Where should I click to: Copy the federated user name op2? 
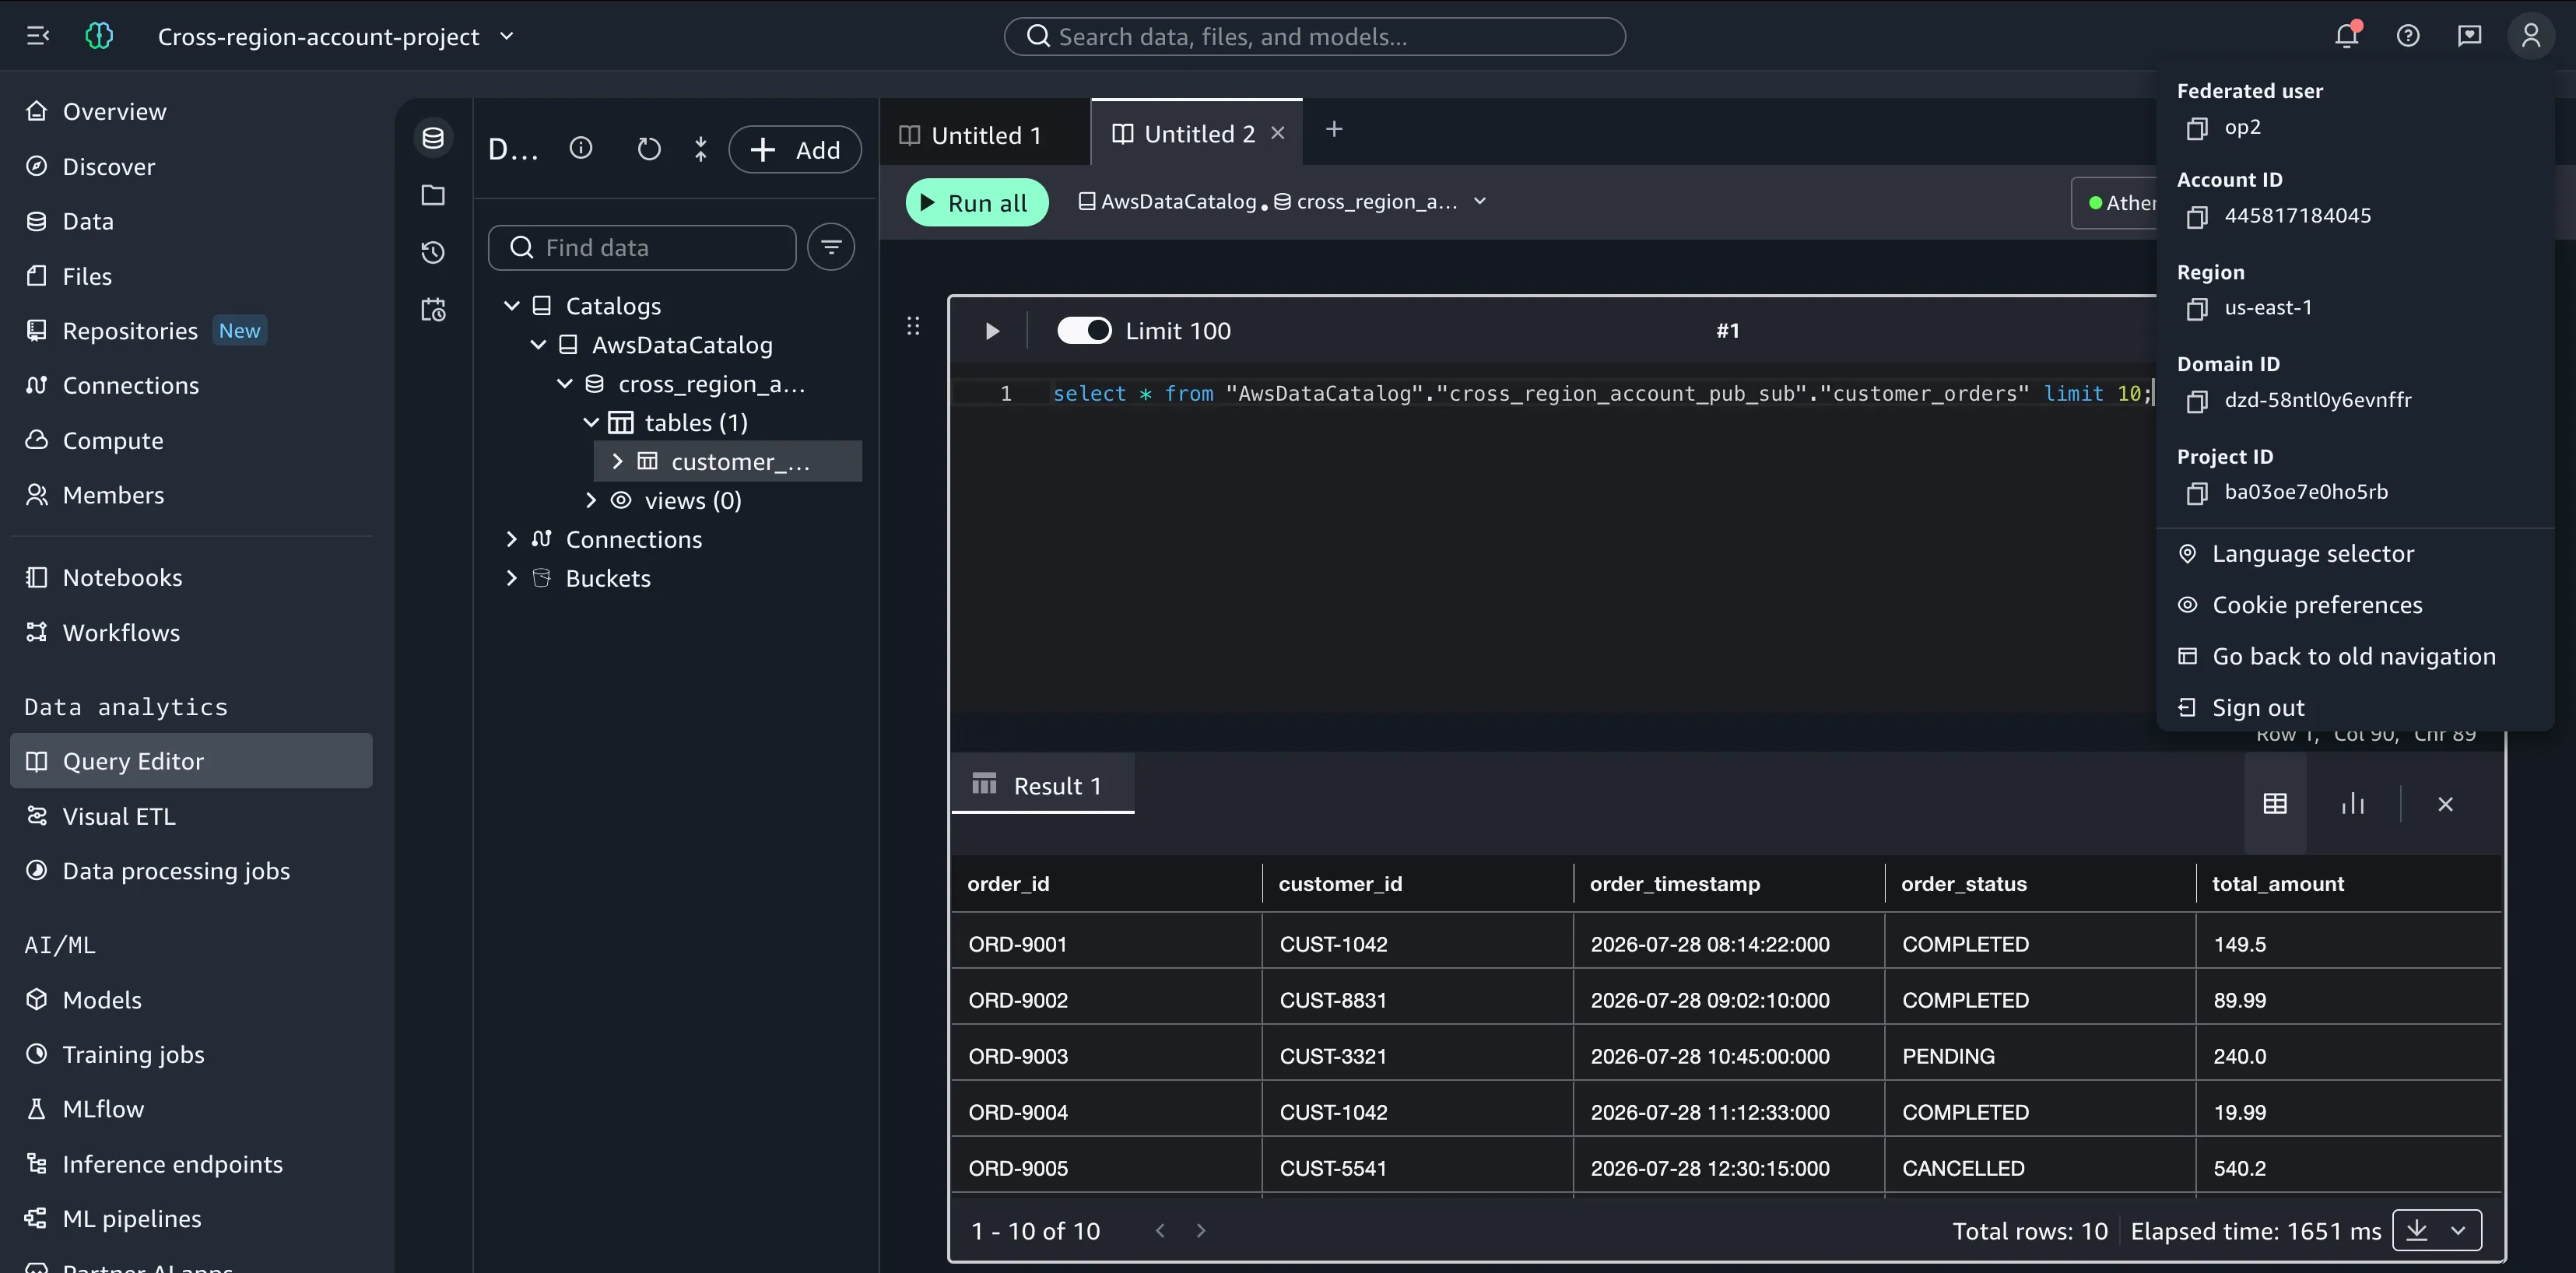tap(2197, 128)
